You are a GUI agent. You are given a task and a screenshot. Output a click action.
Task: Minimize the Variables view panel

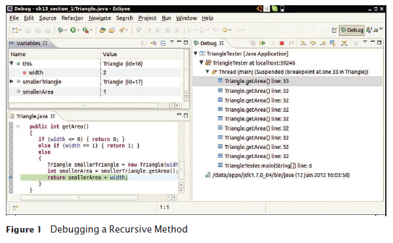click(179, 42)
